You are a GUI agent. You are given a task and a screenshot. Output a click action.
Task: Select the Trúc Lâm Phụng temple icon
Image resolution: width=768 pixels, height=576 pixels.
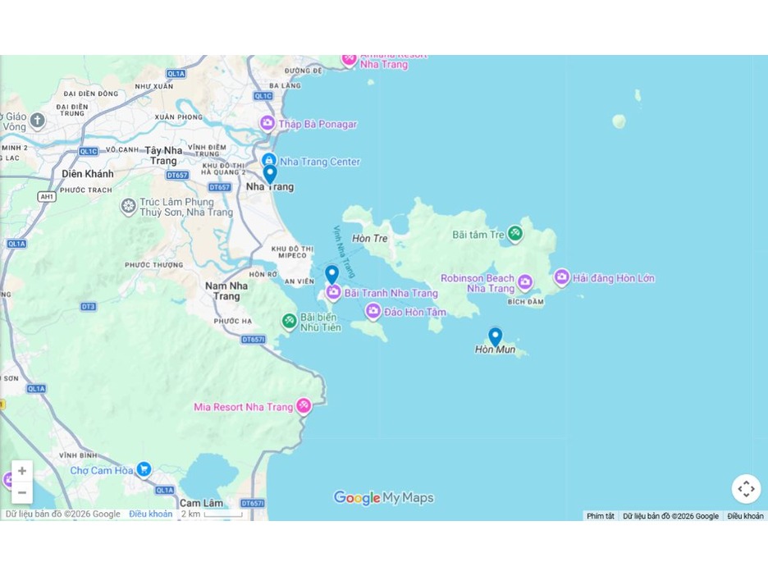click(x=128, y=206)
